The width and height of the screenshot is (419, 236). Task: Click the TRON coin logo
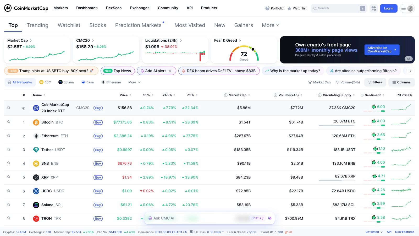(36, 219)
